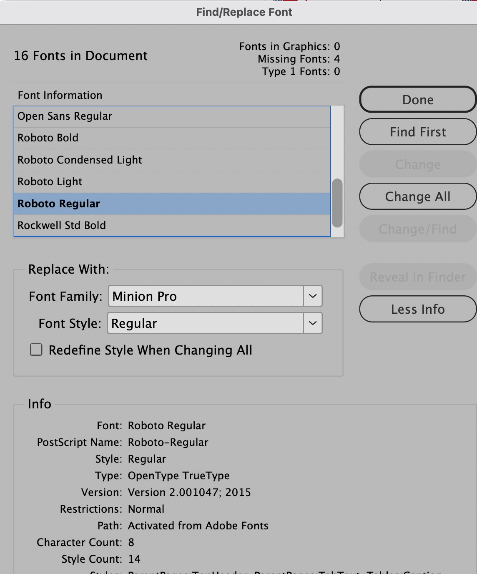
Task: Click the Change All button
Action: click(x=418, y=196)
